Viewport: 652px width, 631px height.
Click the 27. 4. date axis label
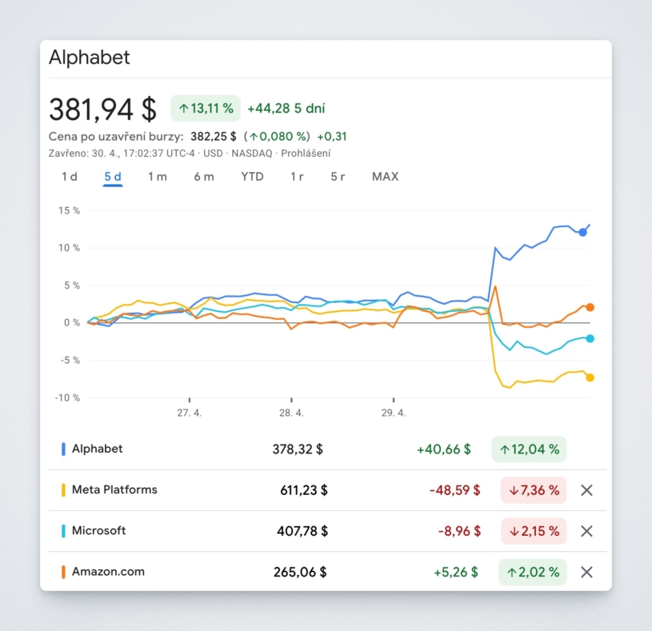coord(189,413)
